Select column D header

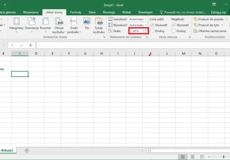tap(36, 54)
